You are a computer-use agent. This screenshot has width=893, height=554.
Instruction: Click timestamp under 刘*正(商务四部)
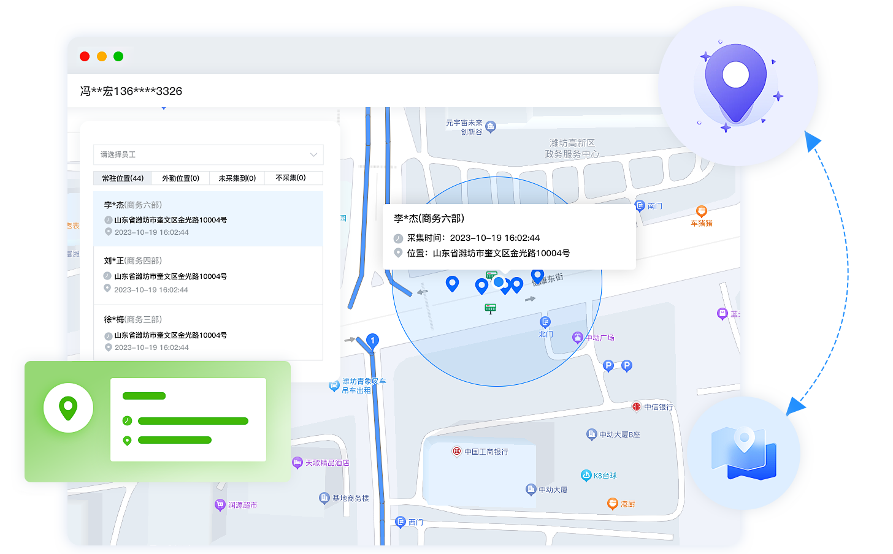151,290
